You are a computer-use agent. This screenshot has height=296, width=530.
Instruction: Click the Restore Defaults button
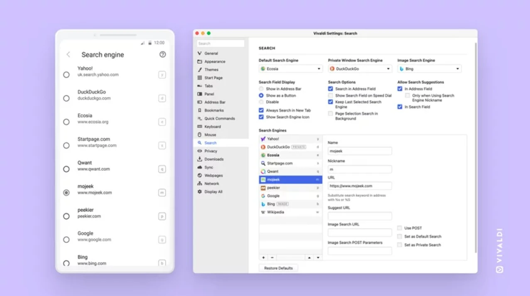[x=278, y=268]
